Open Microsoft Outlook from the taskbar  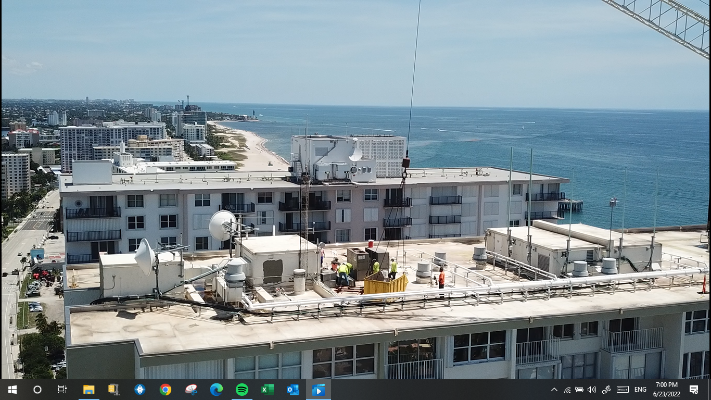click(x=293, y=390)
